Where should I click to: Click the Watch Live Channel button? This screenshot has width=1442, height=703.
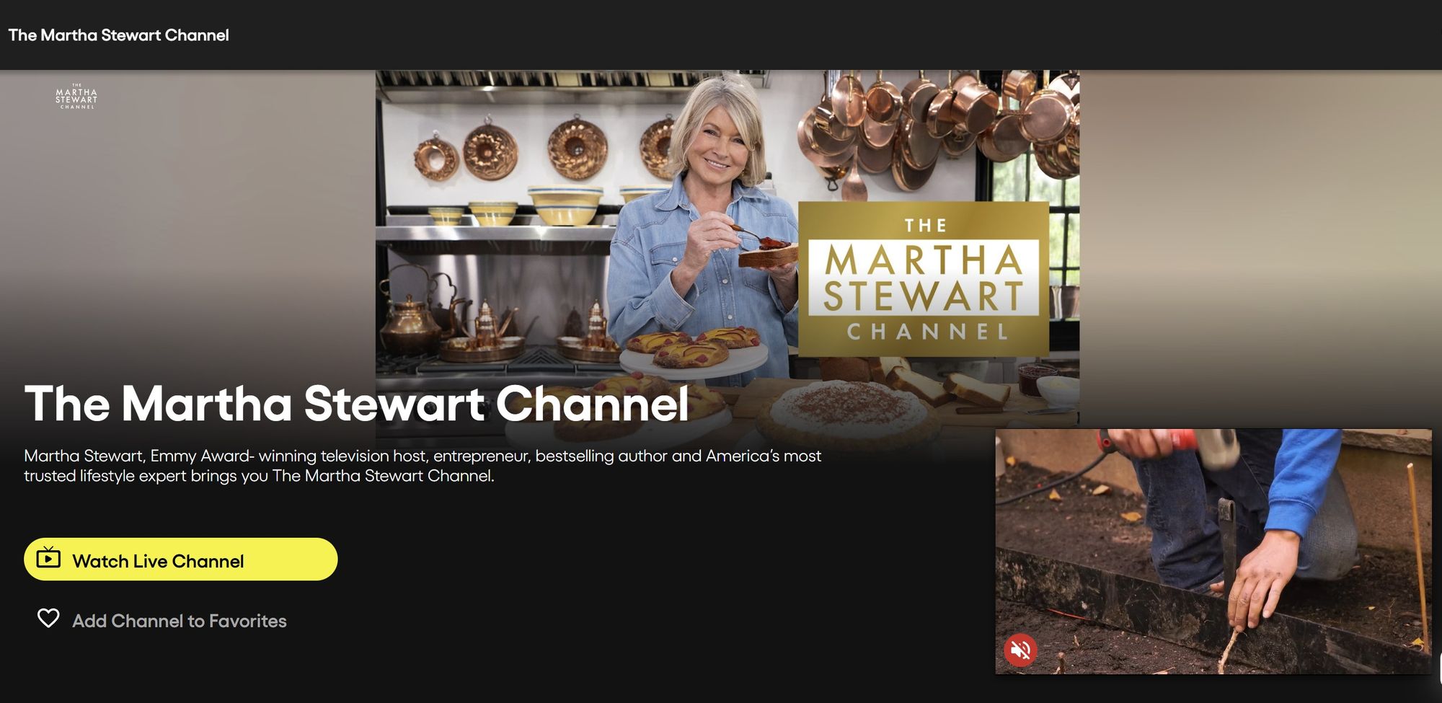180,560
